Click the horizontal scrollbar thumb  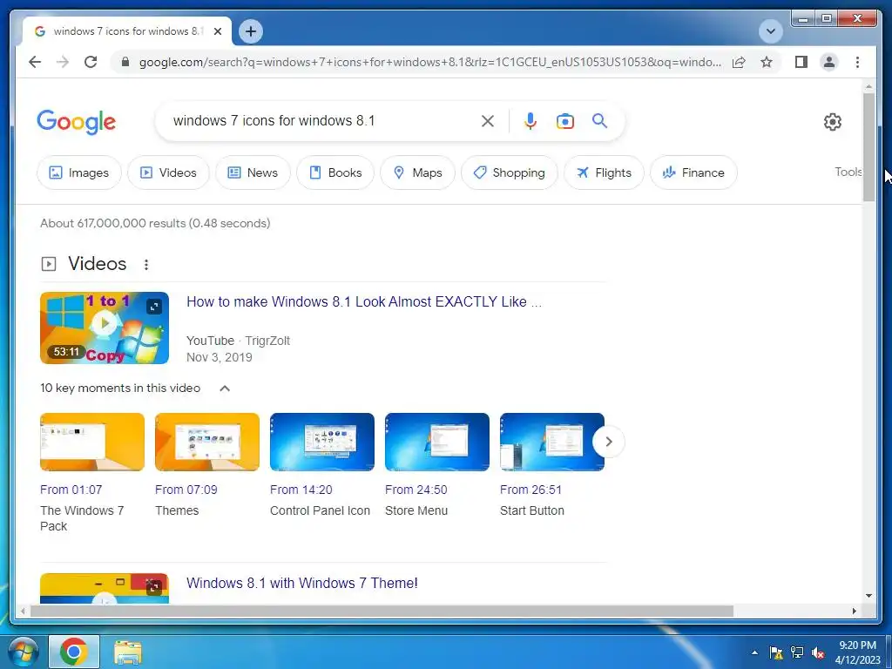click(x=382, y=611)
